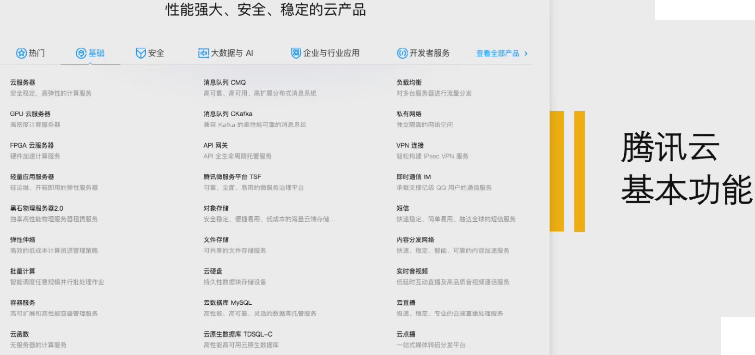Click 云数据库 MySQL link
The image size is (755, 355).
pyautogui.click(x=228, y=302)
